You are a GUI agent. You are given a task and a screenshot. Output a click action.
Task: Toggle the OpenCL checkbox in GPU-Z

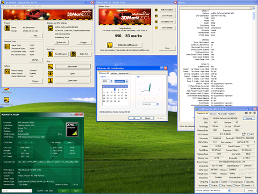[211, 182]
